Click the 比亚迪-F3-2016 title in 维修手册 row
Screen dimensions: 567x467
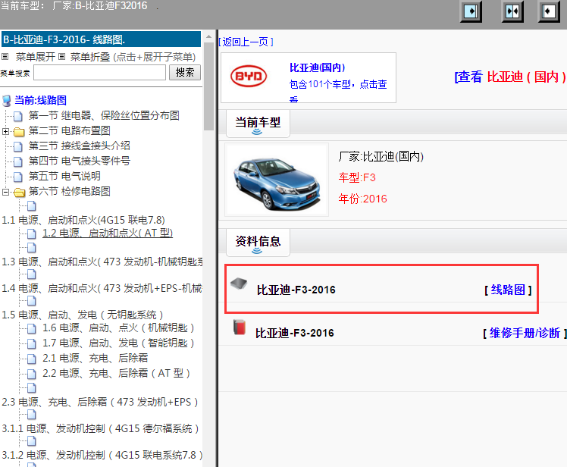[x=295, y=333]
